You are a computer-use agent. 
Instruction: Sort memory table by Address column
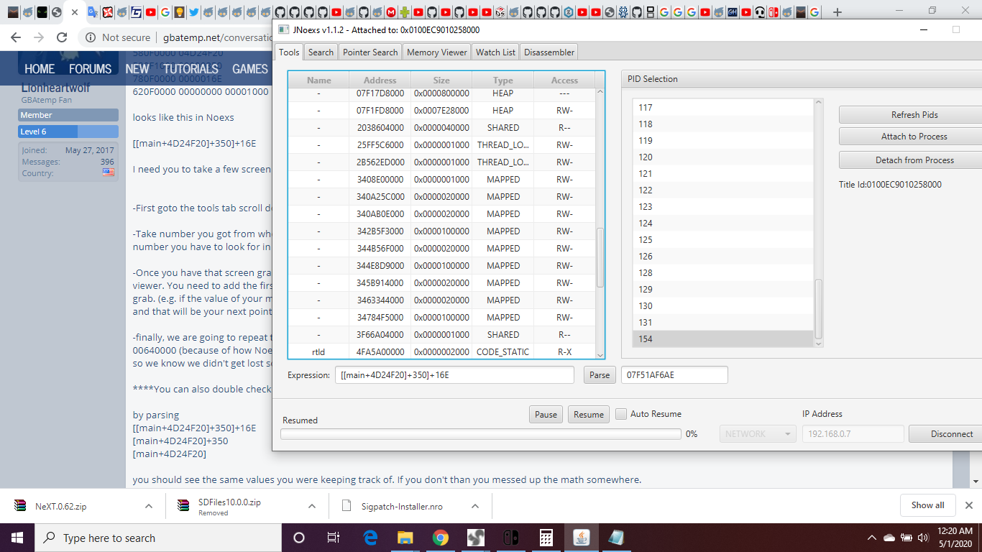(380, 80)
